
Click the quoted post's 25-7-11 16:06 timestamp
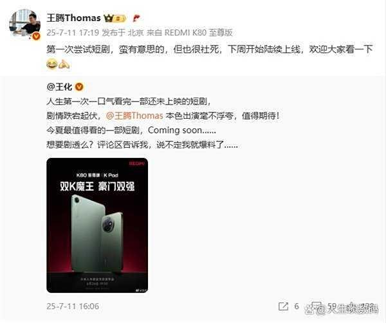click(x=73, y=306)
